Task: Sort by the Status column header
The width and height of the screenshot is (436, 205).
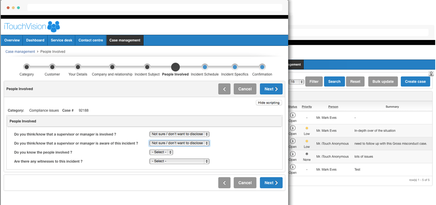Action: 293,107
